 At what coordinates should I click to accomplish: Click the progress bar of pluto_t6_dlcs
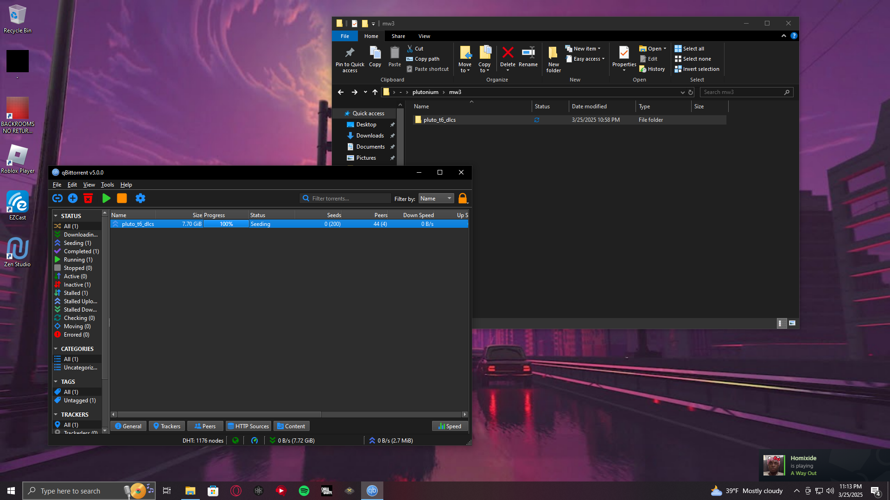[x=226, y=224]
